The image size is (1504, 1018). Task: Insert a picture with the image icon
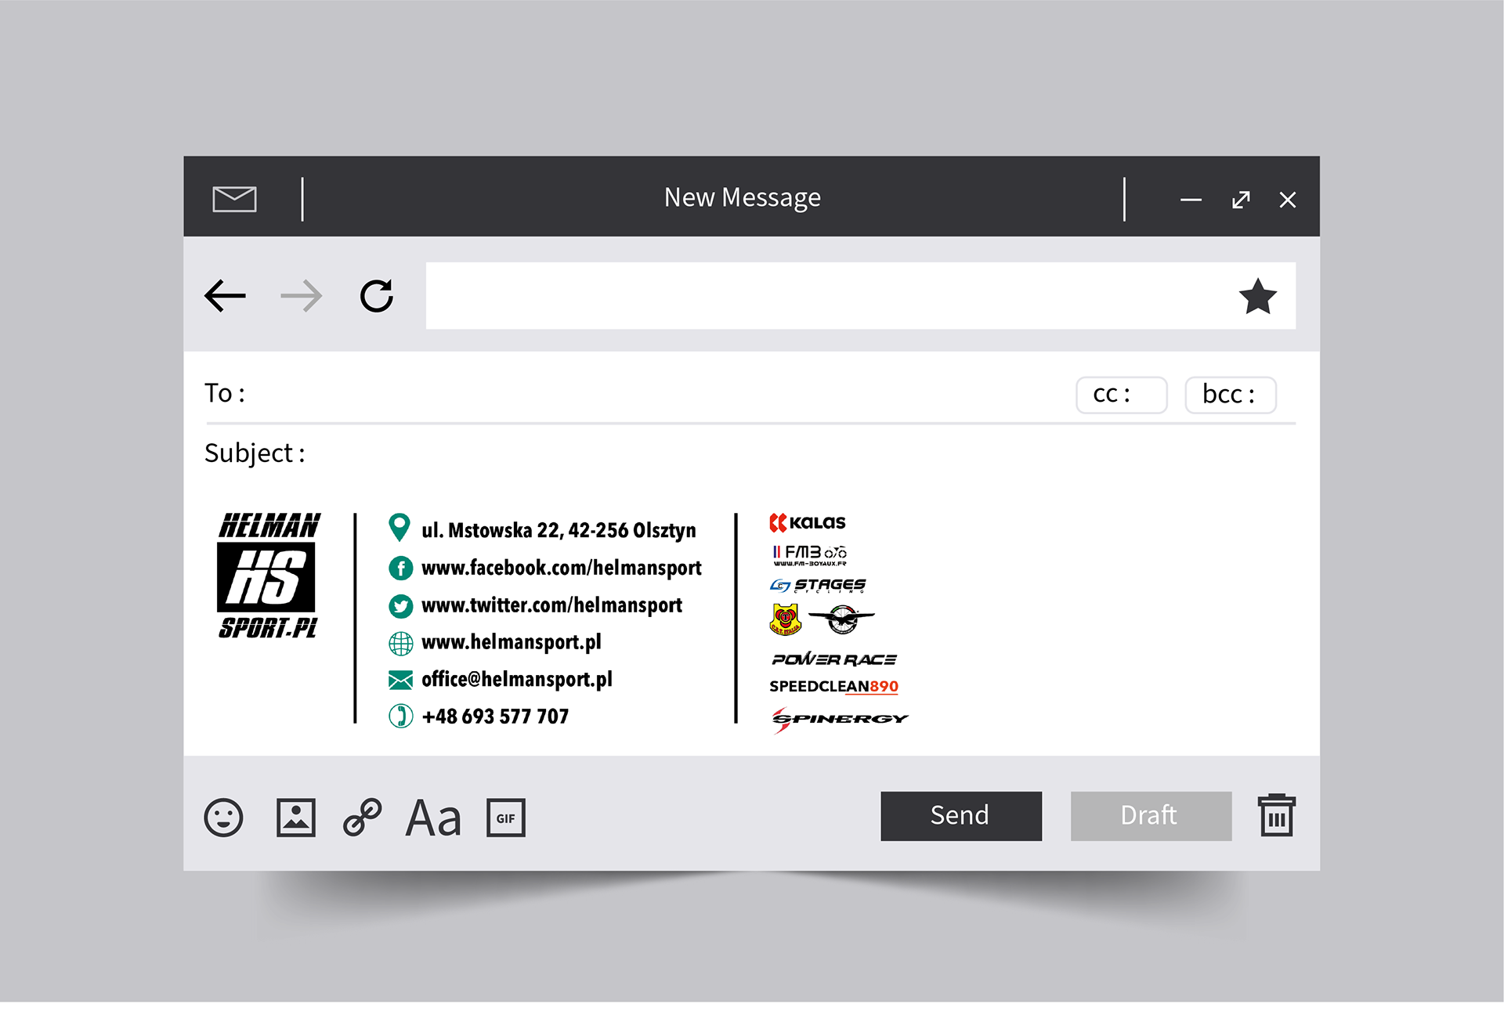[296, 818]
